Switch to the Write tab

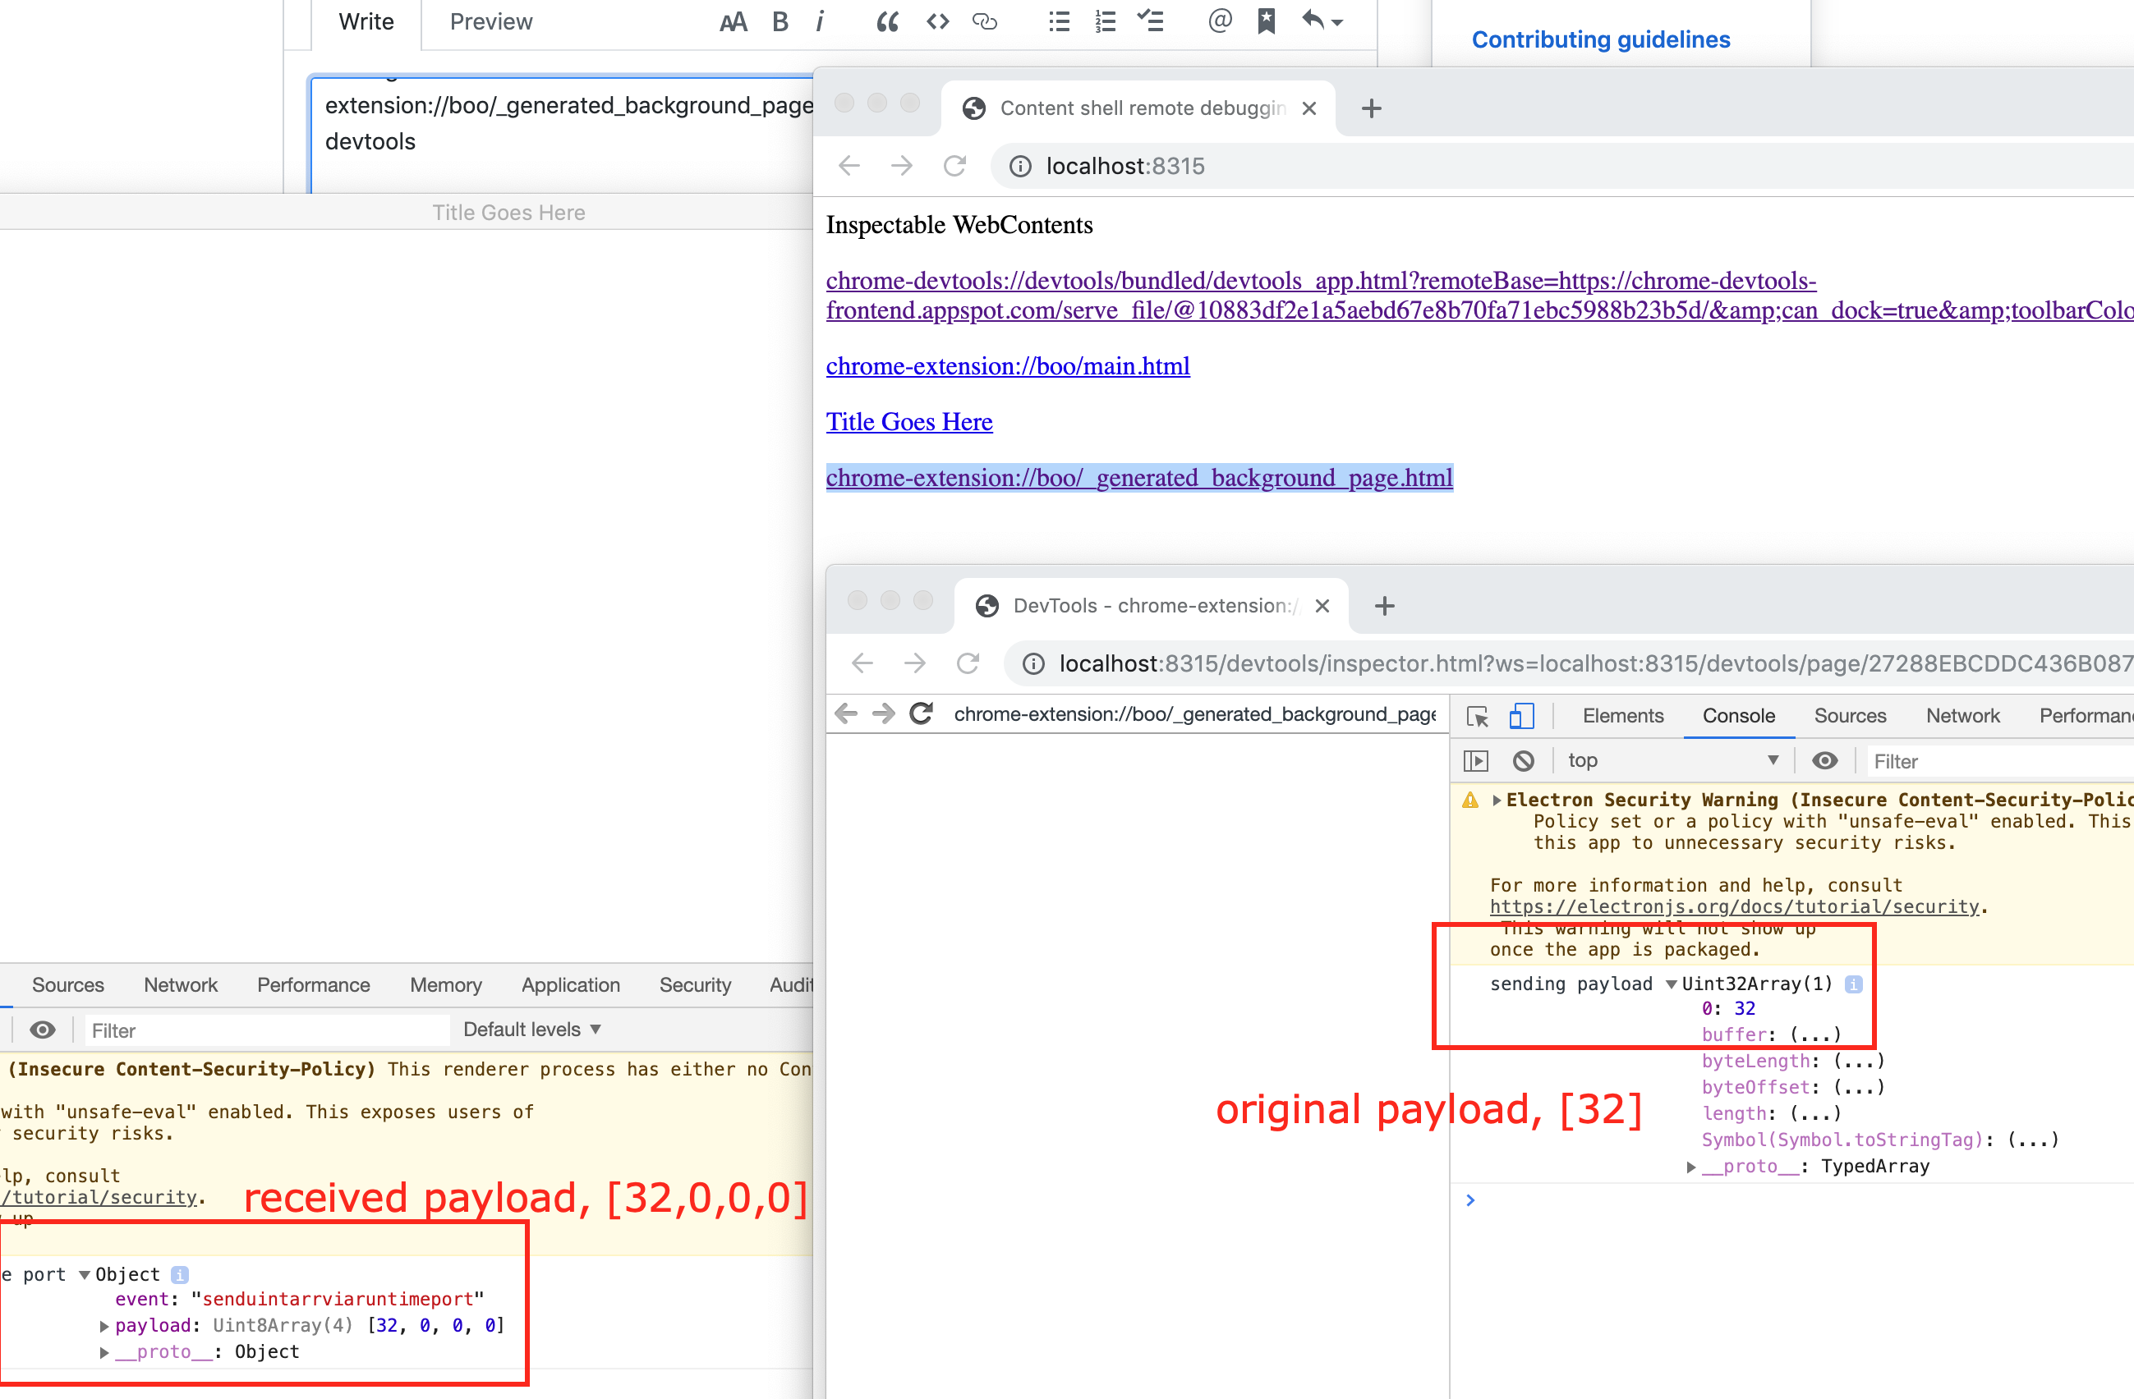click(x=366, y=21)
